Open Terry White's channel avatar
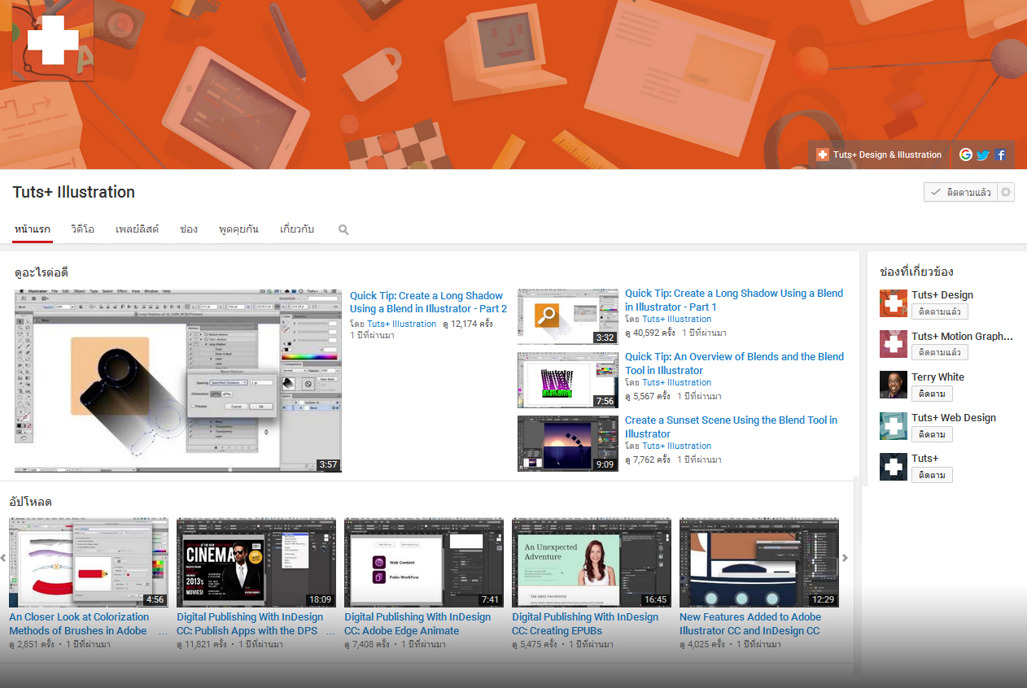This screenshot has height=688, width=1027. pos(893,385)
